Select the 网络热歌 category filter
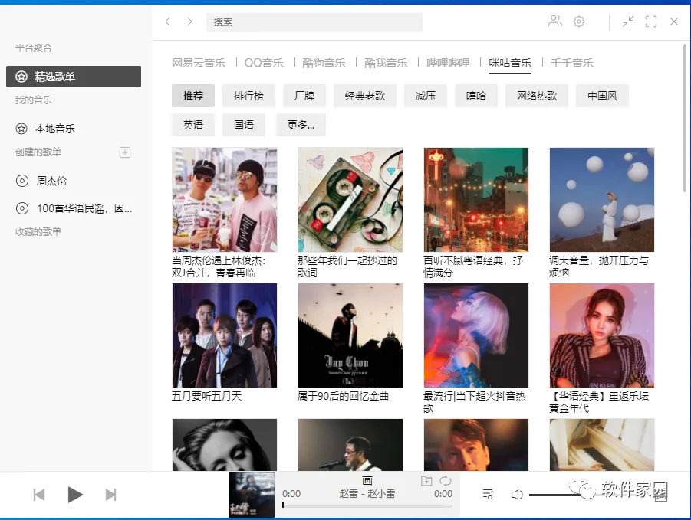The width and height of the screenshot is (691, 520). (537, 96)
